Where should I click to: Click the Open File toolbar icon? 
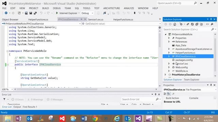tap(26, 13)
